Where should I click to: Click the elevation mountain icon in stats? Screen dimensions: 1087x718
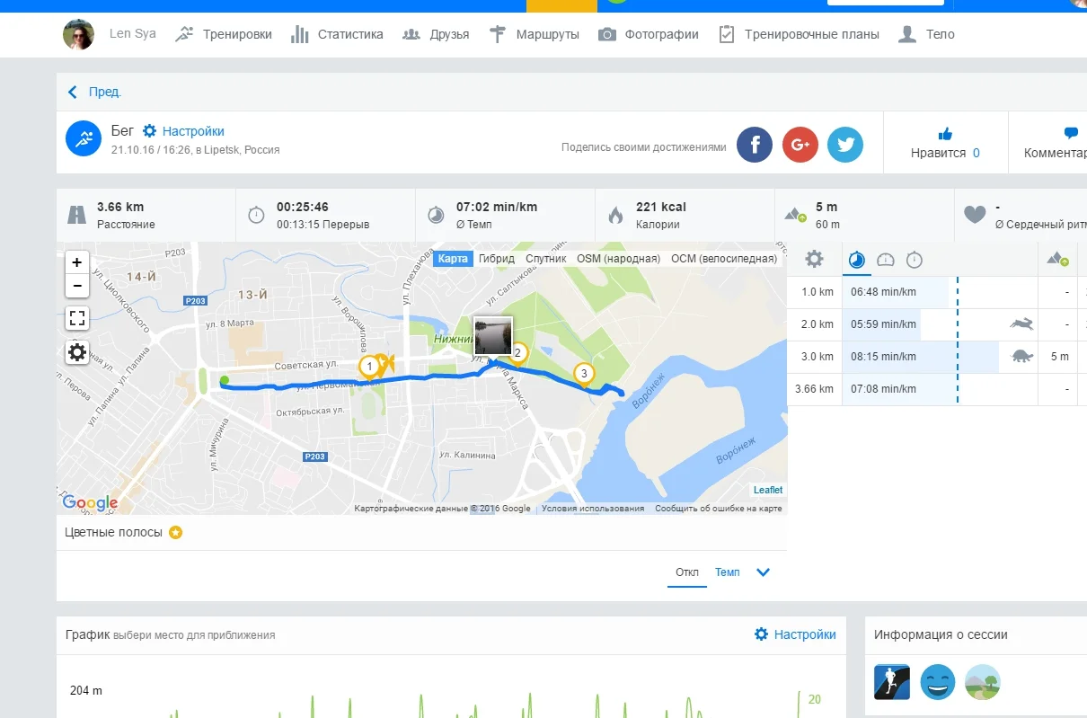[x=795, y=215]
